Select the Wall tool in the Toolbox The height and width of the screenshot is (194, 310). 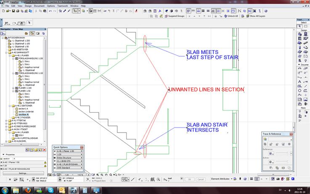point(300,34)
